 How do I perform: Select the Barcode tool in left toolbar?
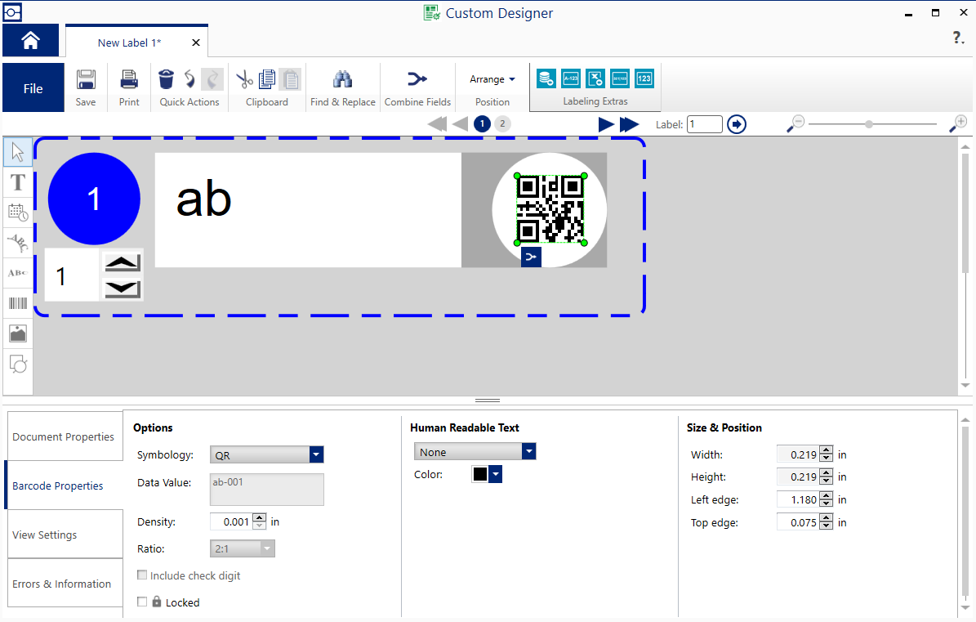point(18,303)
